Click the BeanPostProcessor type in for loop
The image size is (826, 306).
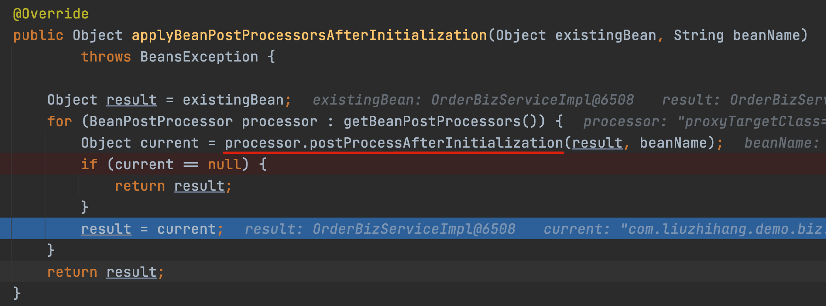point(161,121)
